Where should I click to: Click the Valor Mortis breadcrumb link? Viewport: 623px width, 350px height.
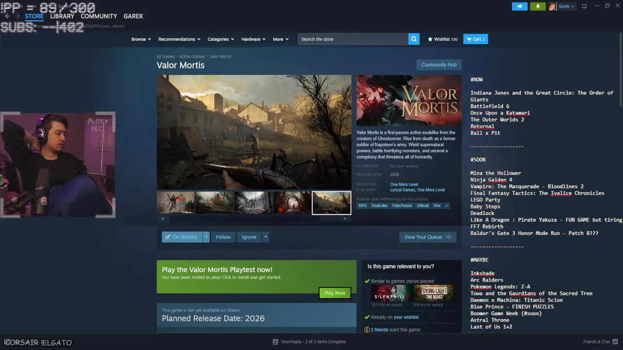pyautogui.click(x=220, y=56)
